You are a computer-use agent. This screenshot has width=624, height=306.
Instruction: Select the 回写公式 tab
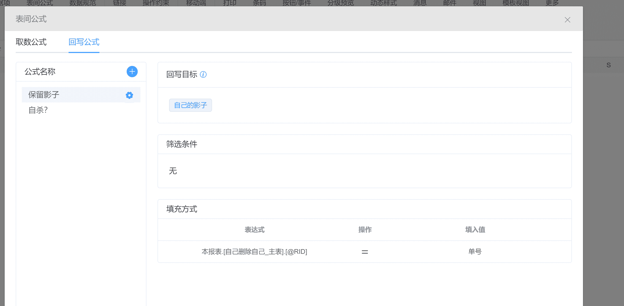pos(84,42)
